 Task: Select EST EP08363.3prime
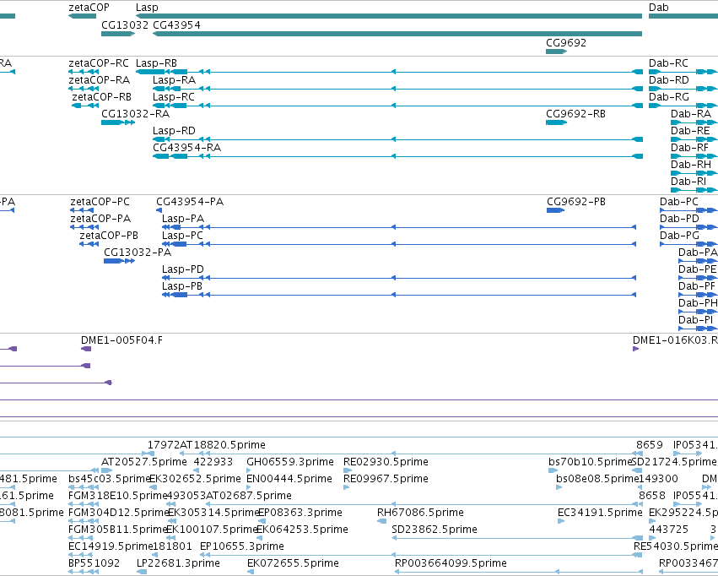[300, 513]
